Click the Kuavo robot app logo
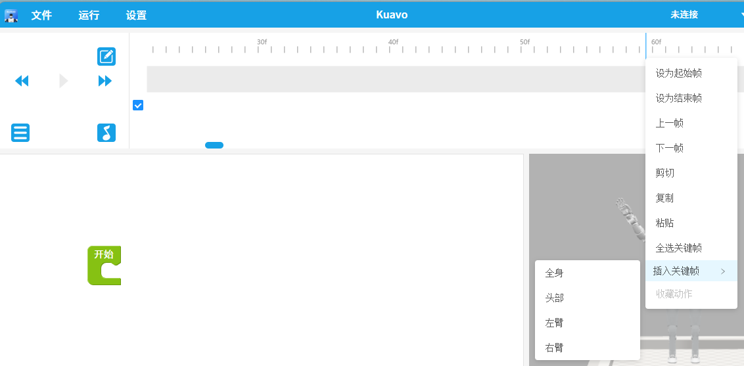The width and height of the screenshot is (744, 366). click(x=11, y=15)
